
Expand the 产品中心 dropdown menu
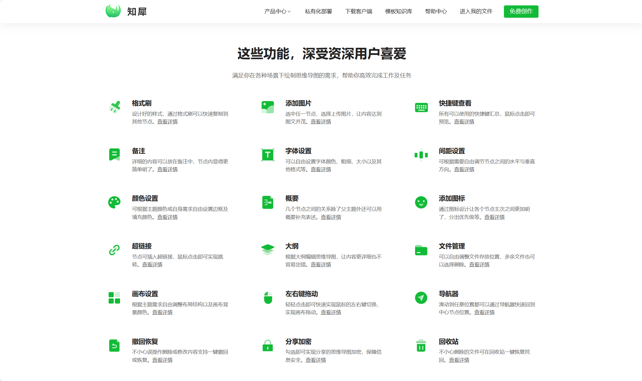click(277, 11)
